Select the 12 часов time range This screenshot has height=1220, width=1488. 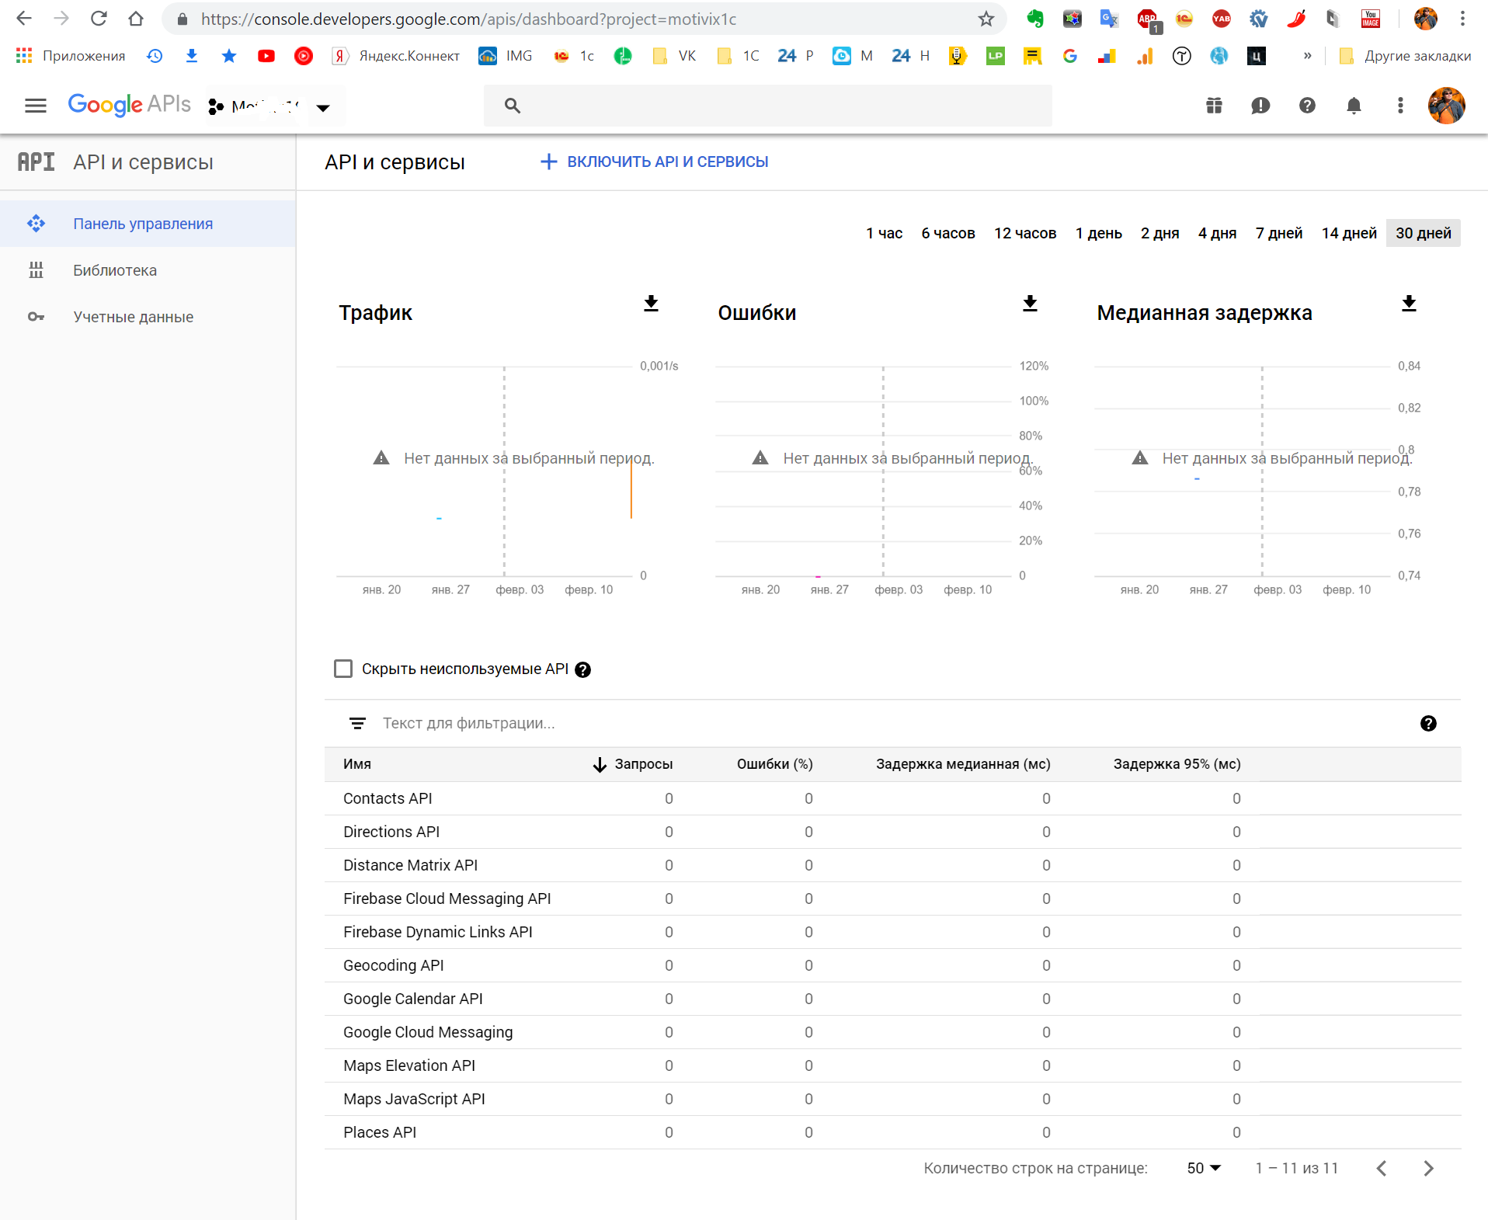point(1025,233)
